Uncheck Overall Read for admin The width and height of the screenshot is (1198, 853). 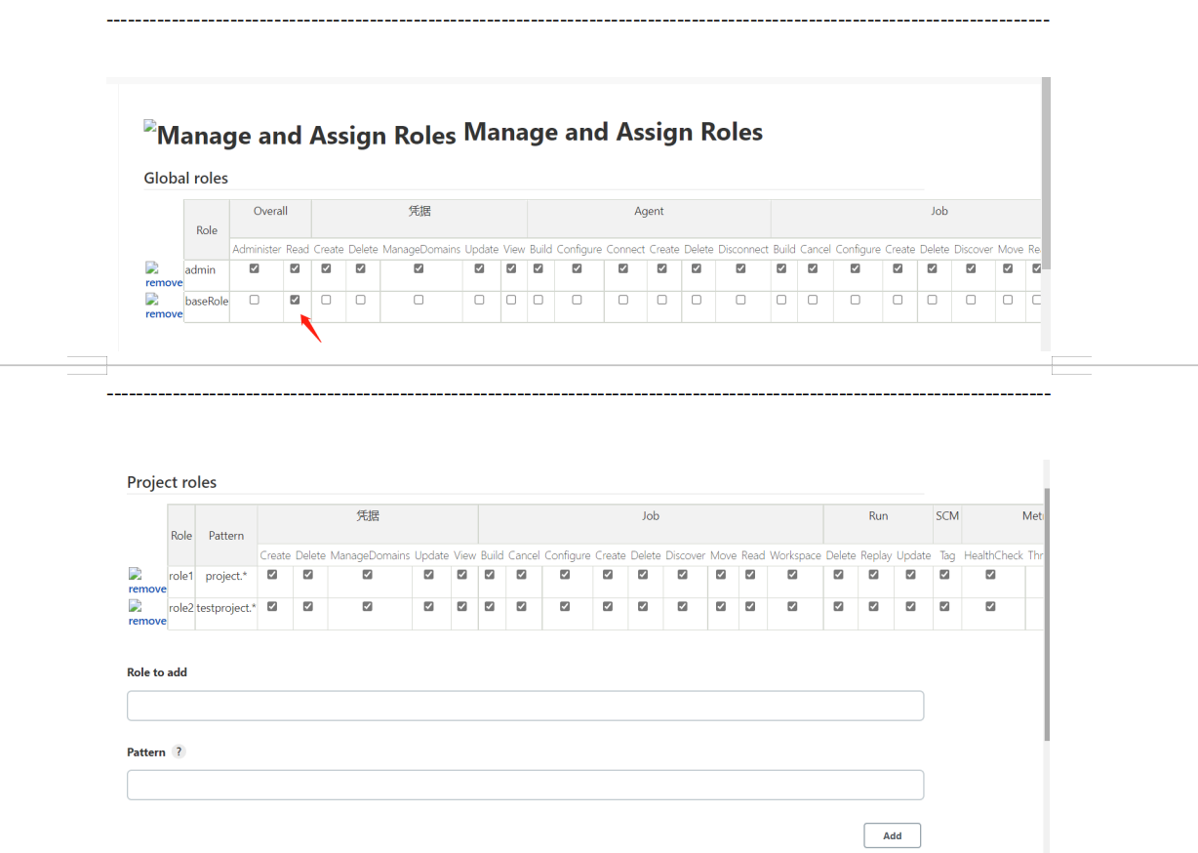tap(295, 268)
